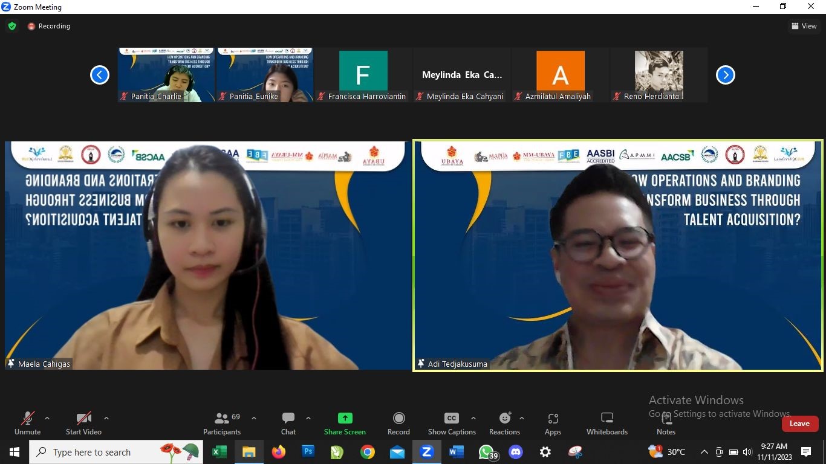Leave the meeting
826x464 pixels.
click(799, 424)
